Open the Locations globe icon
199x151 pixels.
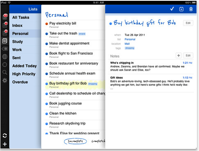(5, 57)
